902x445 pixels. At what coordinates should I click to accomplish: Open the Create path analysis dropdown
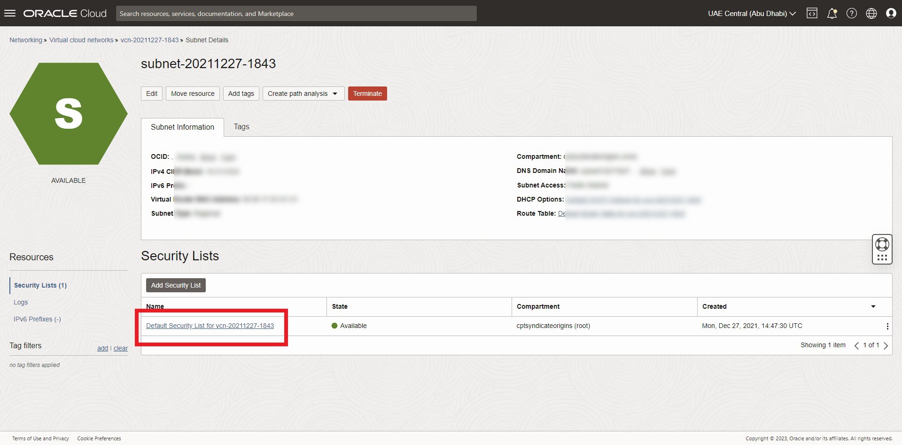(x=303, y=93)
